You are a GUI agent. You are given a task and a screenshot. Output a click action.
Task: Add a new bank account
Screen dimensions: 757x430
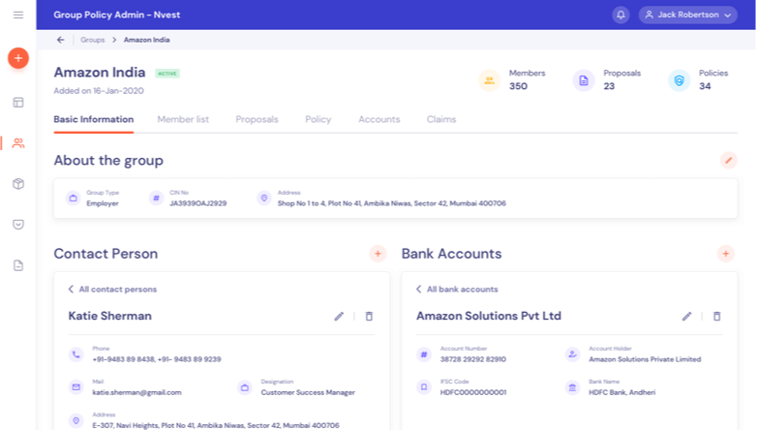coord(725,254)
